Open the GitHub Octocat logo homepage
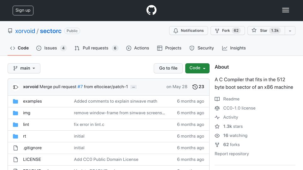 tap(151, 10)
